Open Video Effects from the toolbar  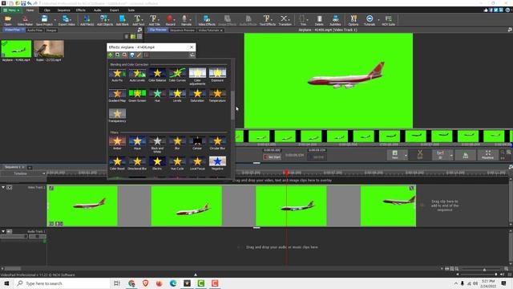[207, 20]
